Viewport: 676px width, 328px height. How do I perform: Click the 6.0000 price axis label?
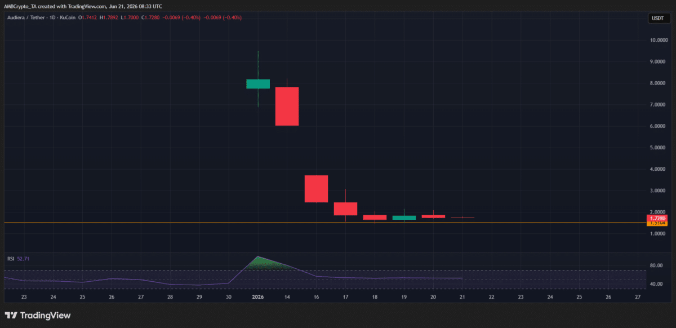tap(659, 126)
